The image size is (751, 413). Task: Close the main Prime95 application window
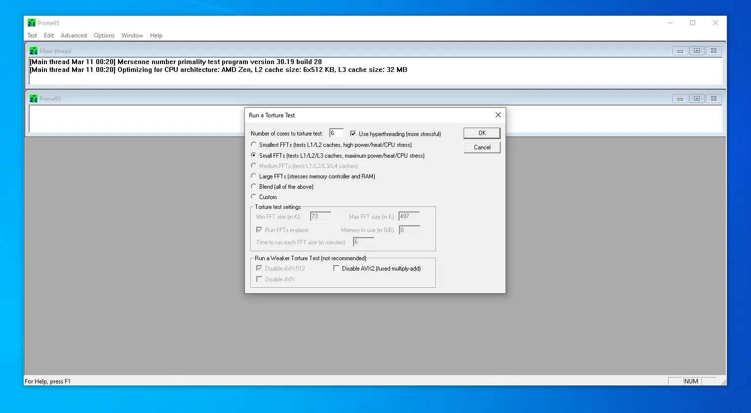[715, 23]
